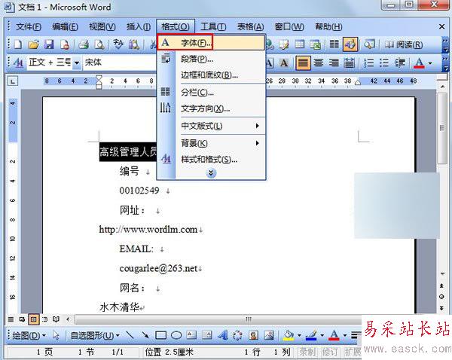Insert WordArt from drawing toolbar

click(x=222, y=335)
